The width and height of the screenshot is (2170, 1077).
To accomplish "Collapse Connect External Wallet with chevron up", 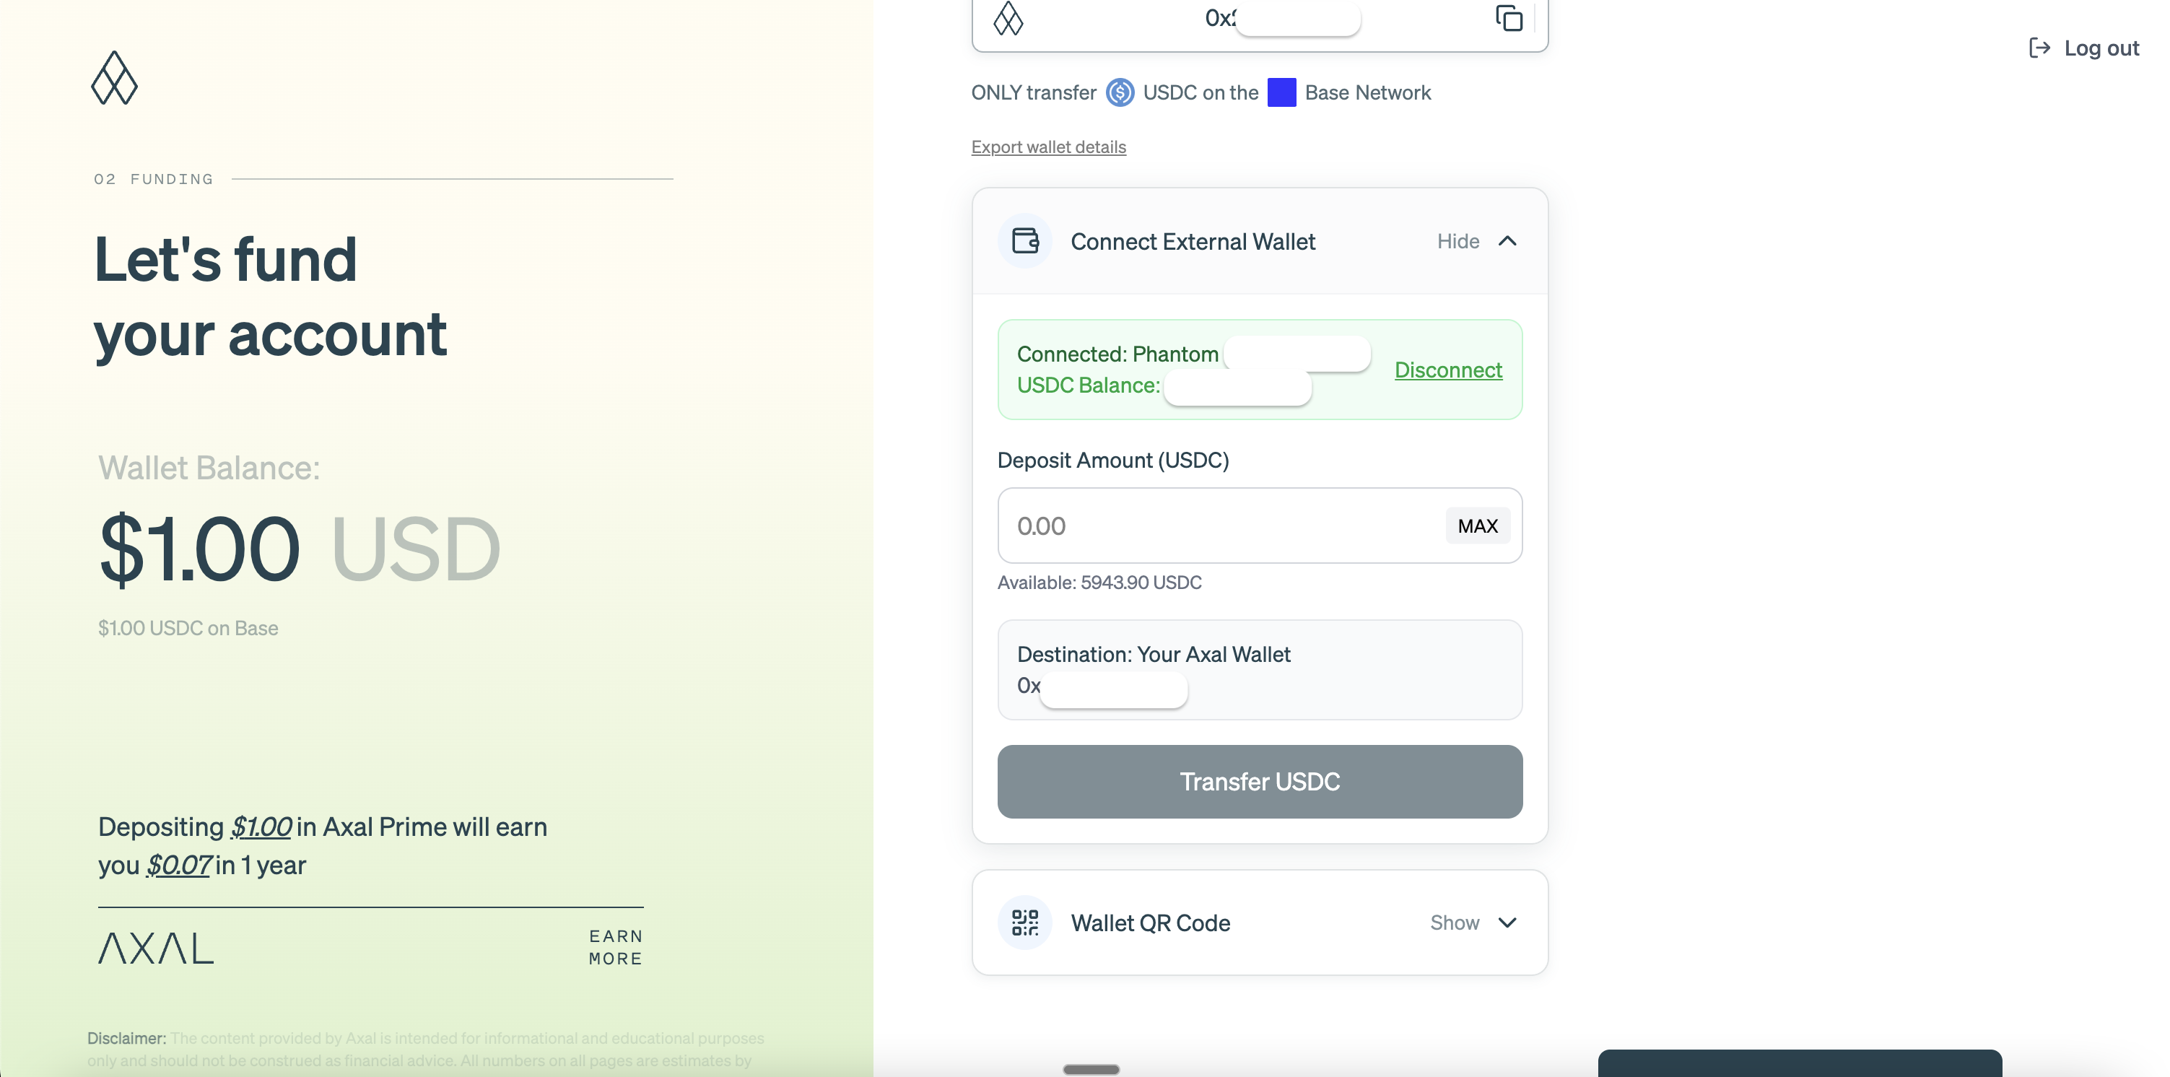I will tap(1507, 242).
